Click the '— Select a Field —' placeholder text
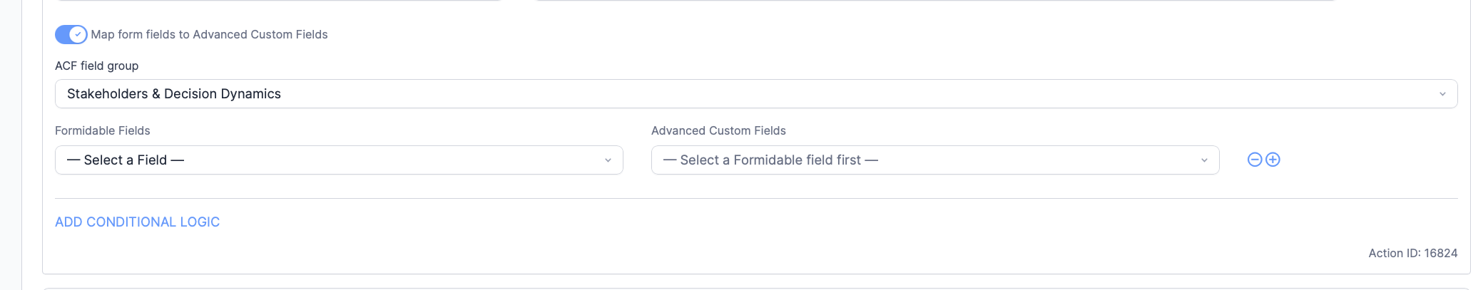Image resolution: width=1483 pixels, height=290 pixels. 126,160
